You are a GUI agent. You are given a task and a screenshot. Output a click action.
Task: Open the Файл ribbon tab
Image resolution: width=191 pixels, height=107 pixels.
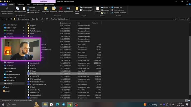pyautogui.click(x=3, y=4)
